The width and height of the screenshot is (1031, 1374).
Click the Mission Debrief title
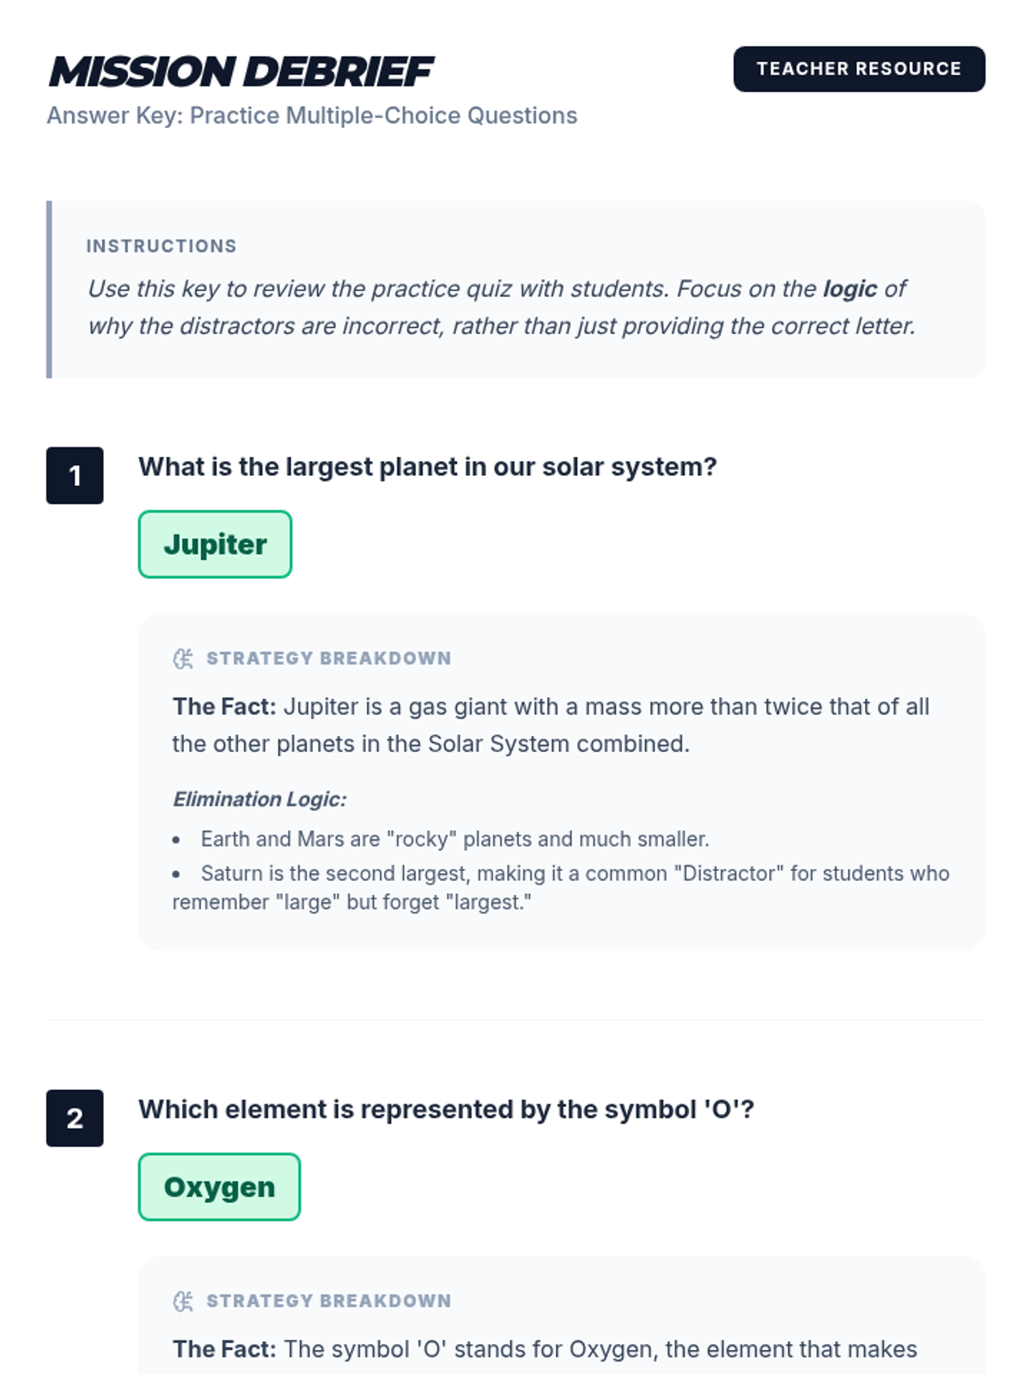coord(241,71)
